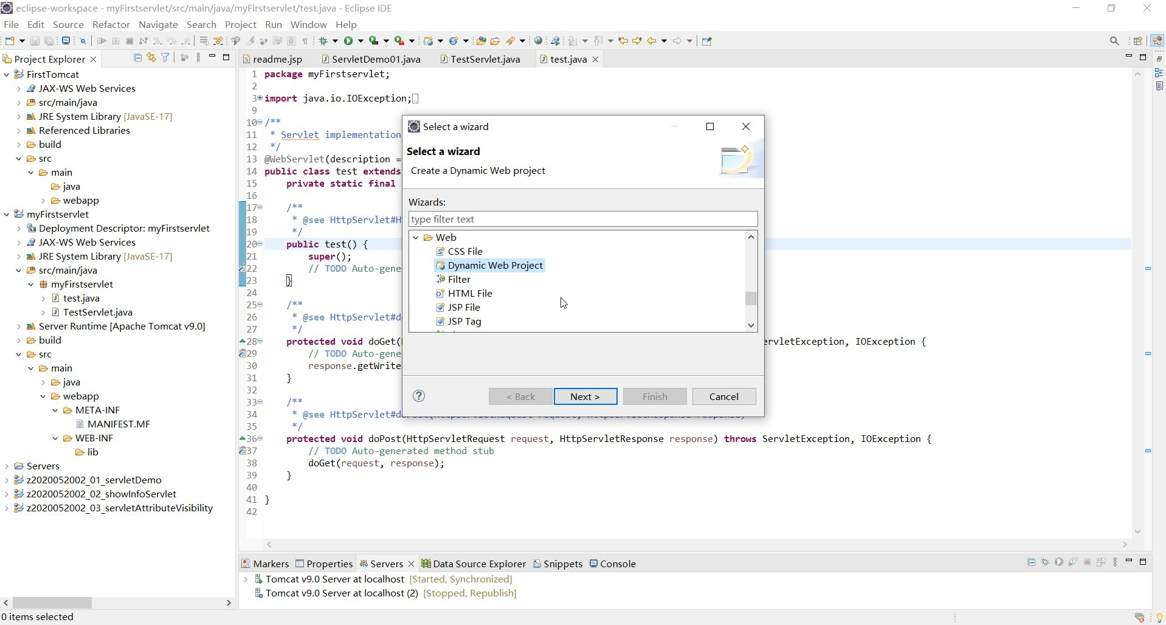The width and height of the screenshot is (1166, 625).
Task: Click the help question mark icon
Action: point(418,396)
